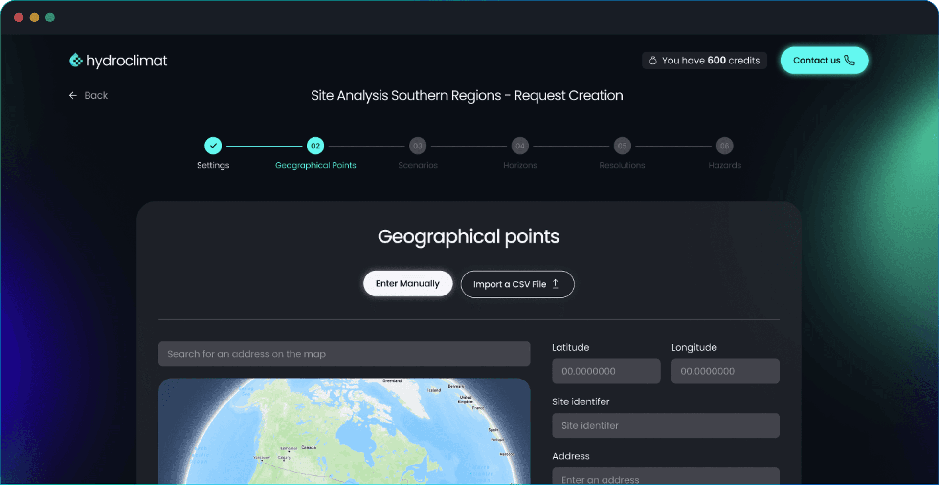Open the Settings step label
The image size is (939, 485).
(213, 165)
